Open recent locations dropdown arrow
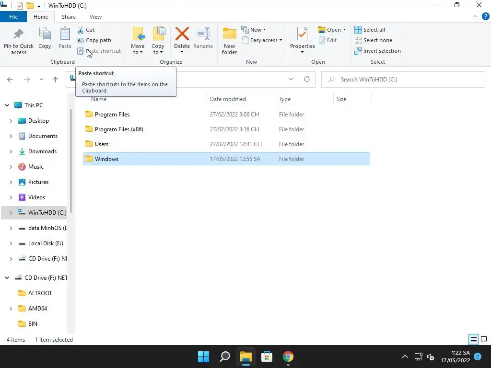Image resolution: width=491 pixels, height=368 pixels. click(41, 80)
